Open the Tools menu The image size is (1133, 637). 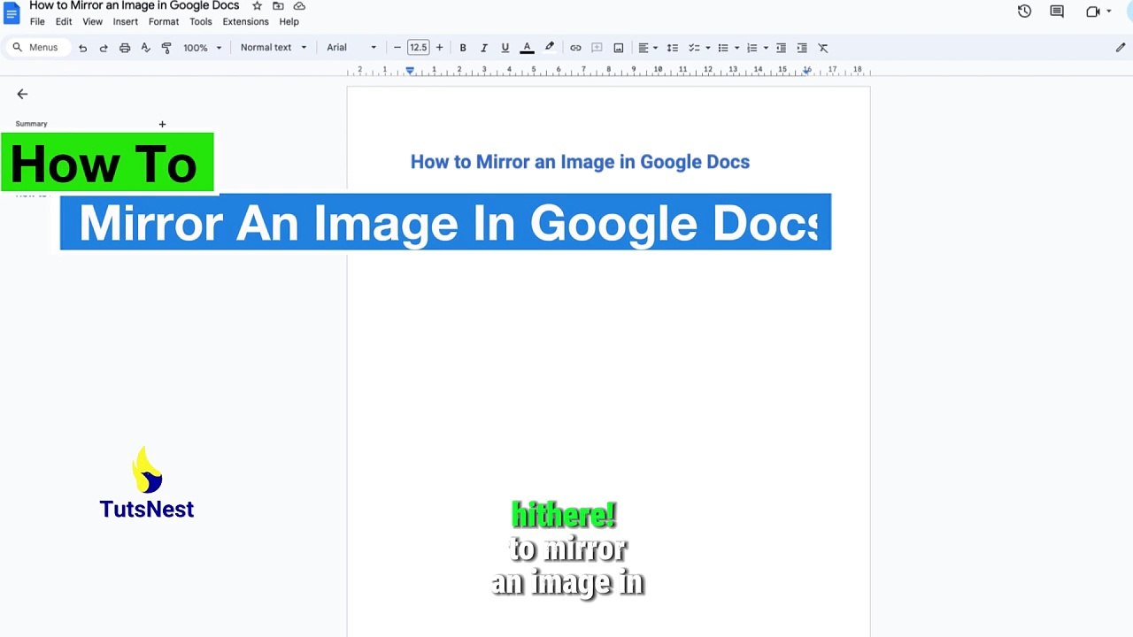pyautogui.click(x=201, y=22)
